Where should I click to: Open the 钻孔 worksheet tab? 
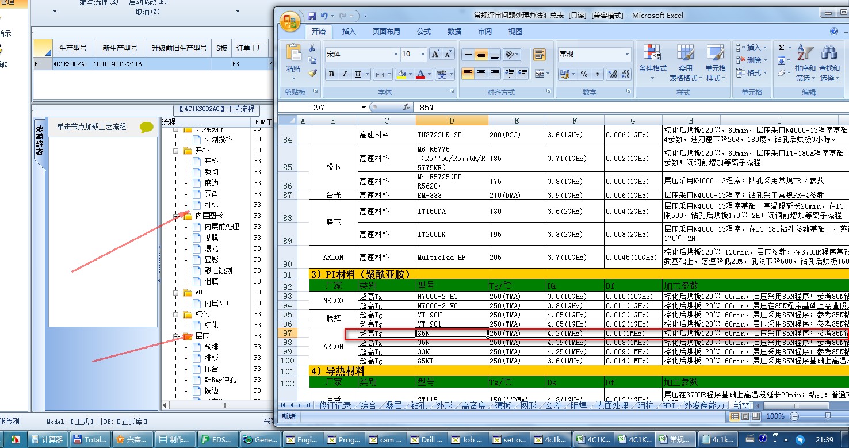pyautogui.click(x=419, y=405)
